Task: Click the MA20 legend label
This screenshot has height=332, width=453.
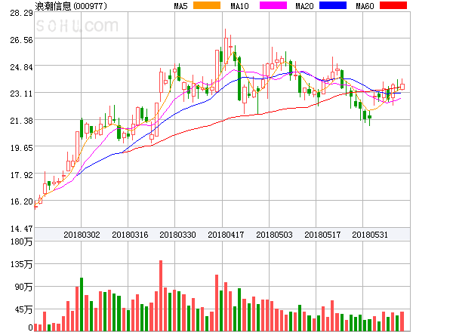Action: (x=304, y=6)
